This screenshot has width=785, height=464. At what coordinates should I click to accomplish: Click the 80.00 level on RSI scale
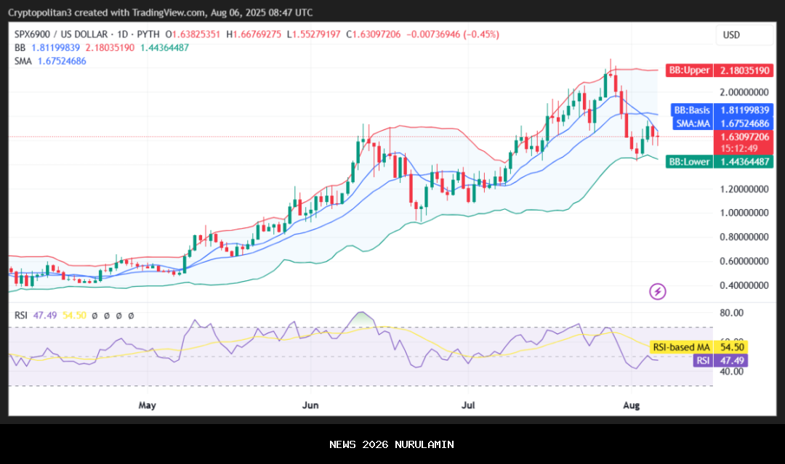(x=730, y=313)
